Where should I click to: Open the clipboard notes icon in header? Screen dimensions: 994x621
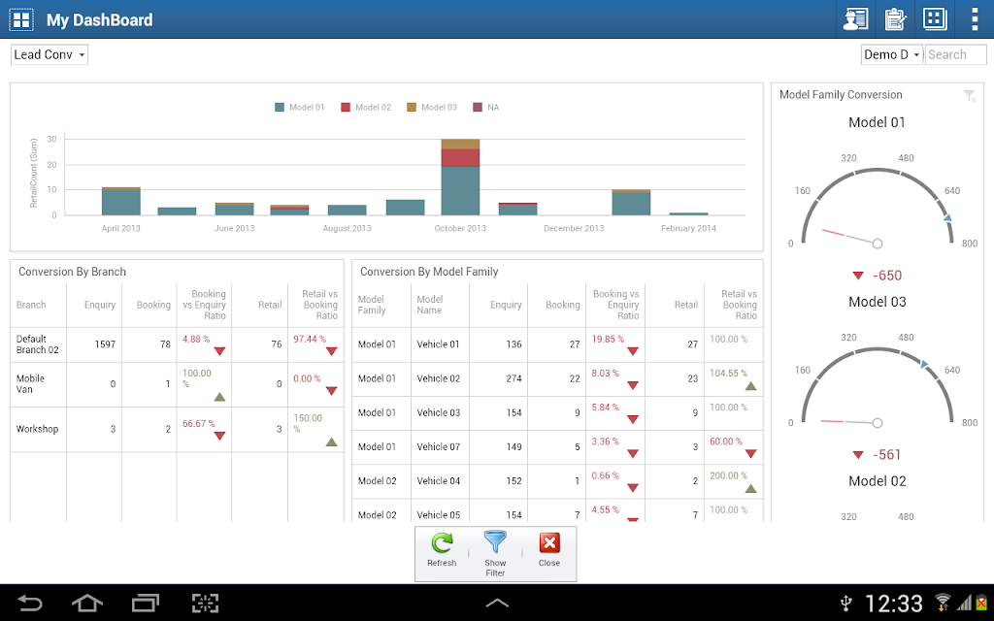pyautogui.click(x=895, y=19)
